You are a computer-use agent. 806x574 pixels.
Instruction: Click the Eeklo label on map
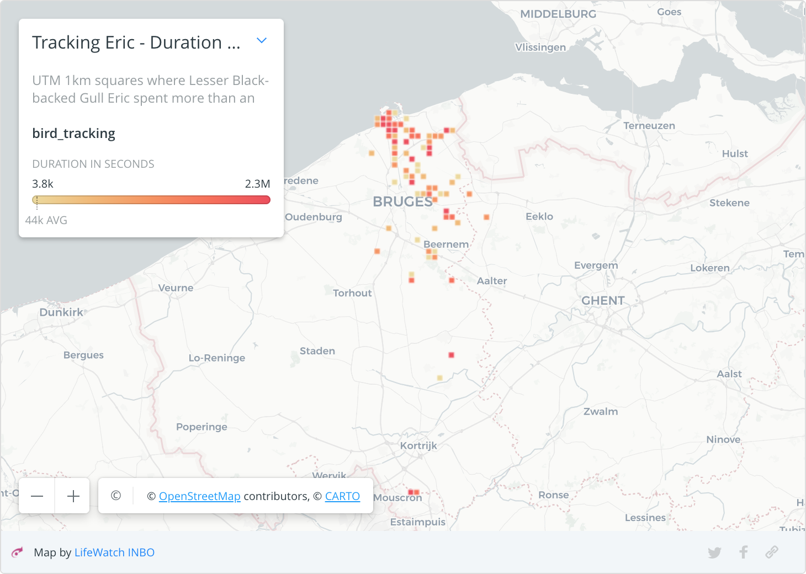[x=539, y=216]
